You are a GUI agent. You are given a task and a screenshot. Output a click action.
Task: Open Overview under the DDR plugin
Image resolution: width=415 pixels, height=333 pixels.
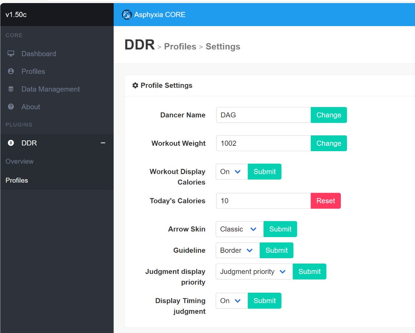[x=20, y=162]
